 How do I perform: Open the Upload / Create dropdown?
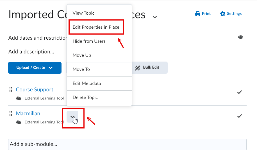click(x=35, y=68)
